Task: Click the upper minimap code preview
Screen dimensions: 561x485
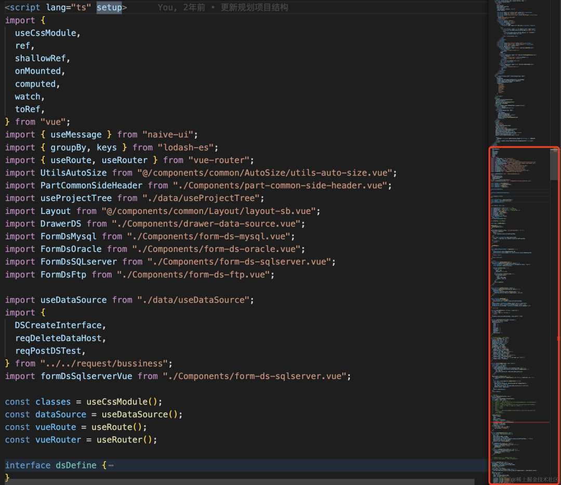Action: pyautogui.click(x=516, y=72)
